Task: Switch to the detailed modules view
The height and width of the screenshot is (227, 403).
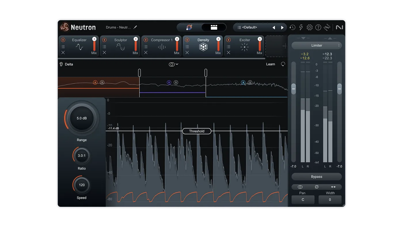Action: point(214,27)
